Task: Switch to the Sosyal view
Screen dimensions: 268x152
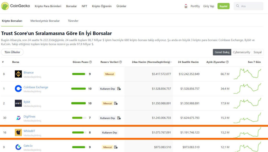Action: [x=258, y=52]
